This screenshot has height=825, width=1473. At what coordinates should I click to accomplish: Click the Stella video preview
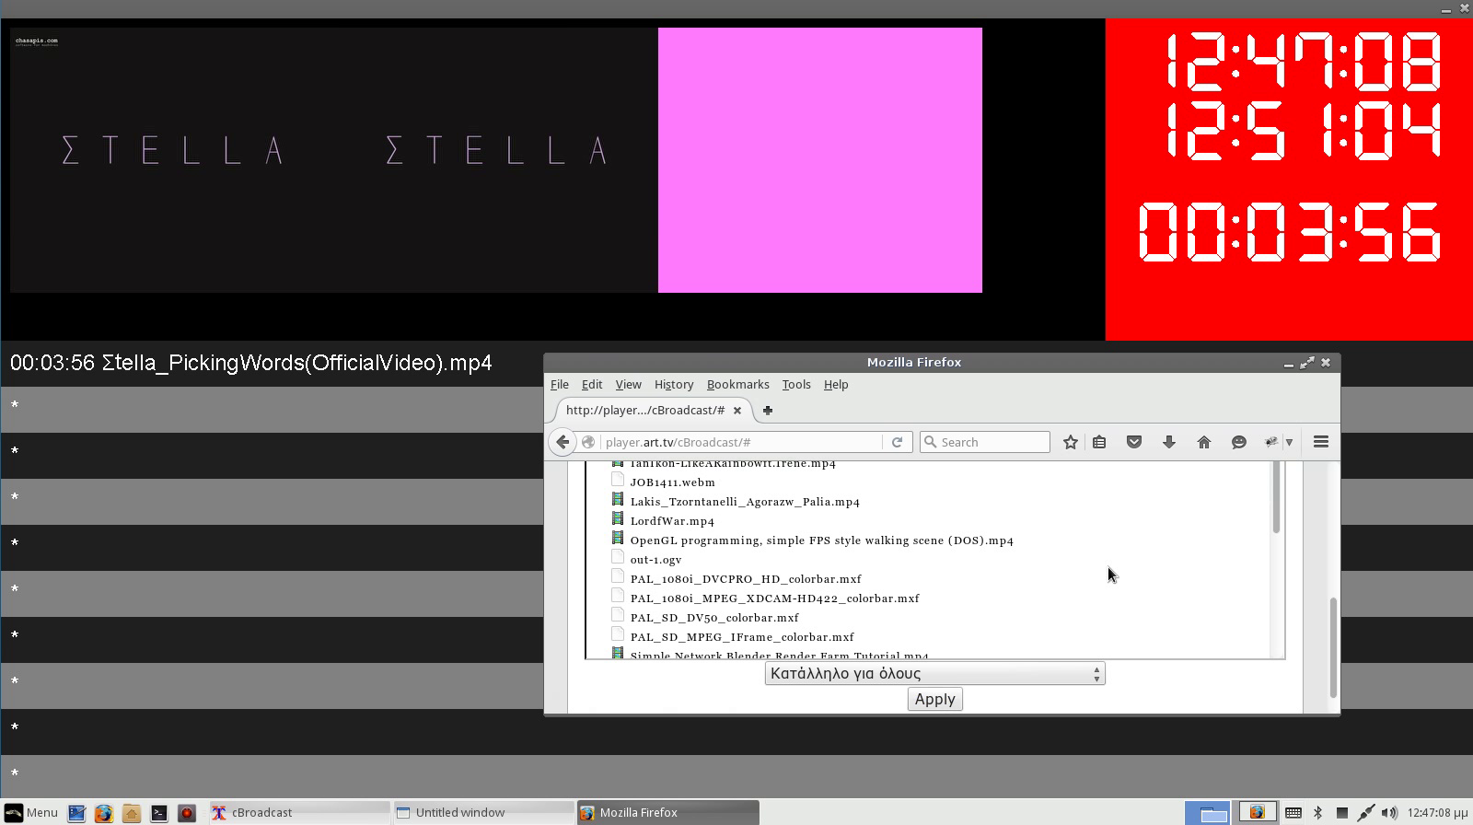click(334, 160)
